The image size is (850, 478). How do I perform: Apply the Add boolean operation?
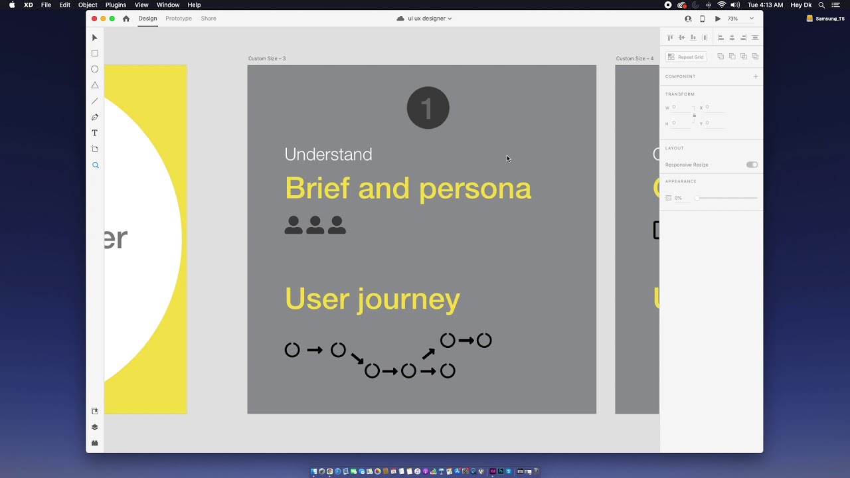721,56
